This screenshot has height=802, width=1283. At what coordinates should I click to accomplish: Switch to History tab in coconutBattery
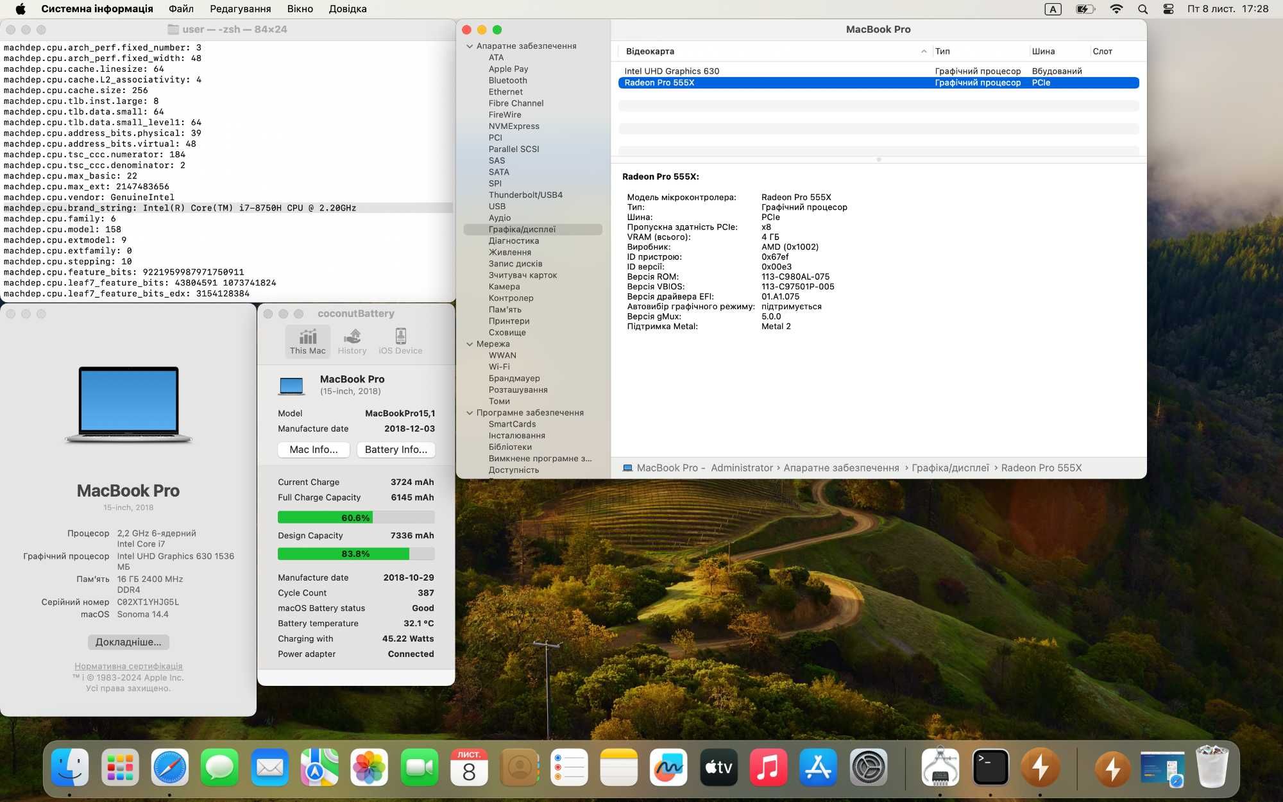tap(352, 341)
